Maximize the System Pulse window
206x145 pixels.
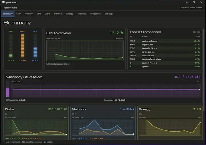pyautogui.click(x=194, y=2)
